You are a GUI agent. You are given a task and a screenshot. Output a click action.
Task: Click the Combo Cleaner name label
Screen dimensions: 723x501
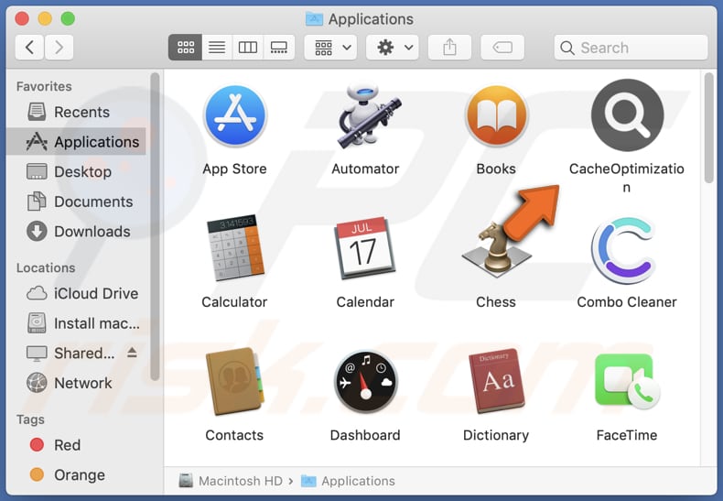tap(627, 302)
